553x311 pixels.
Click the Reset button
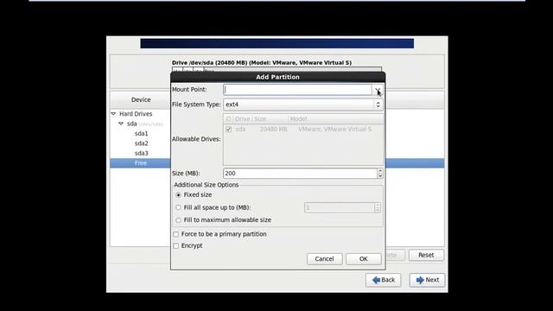426,255
